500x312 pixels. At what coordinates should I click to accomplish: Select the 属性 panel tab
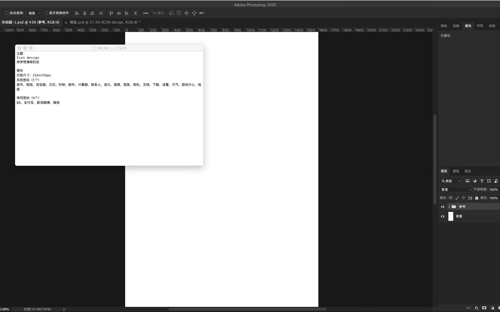468,26
